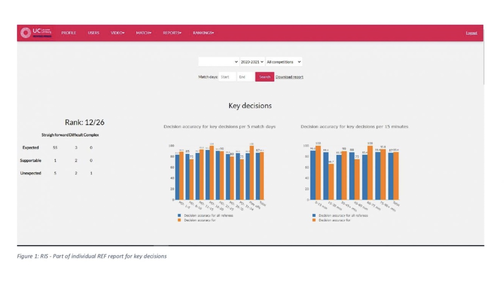
Task: Click the UC Leuven Limburg logo
Action: pos(36,33)
